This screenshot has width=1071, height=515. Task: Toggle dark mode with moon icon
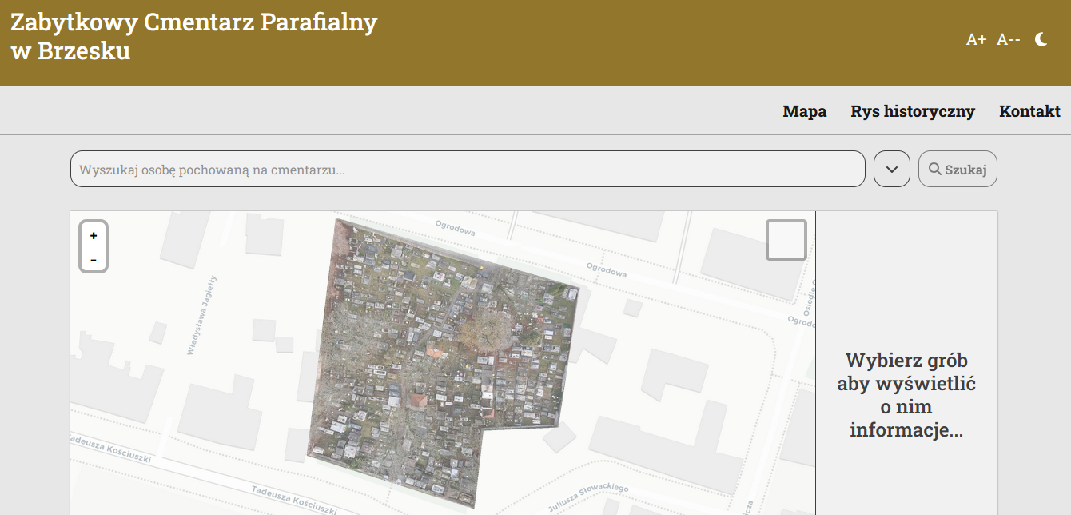(x=1041, y=39)
